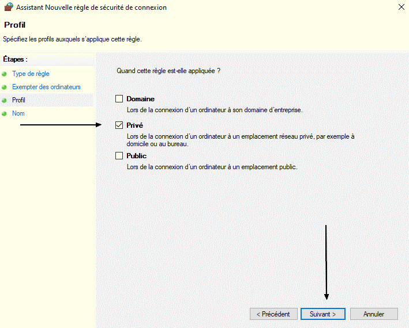Image resolution: width=409 pixels, height=328 pixels.
Task: Click green bullet beside Exempter des ordinateurs
Action: coord(4,87)
